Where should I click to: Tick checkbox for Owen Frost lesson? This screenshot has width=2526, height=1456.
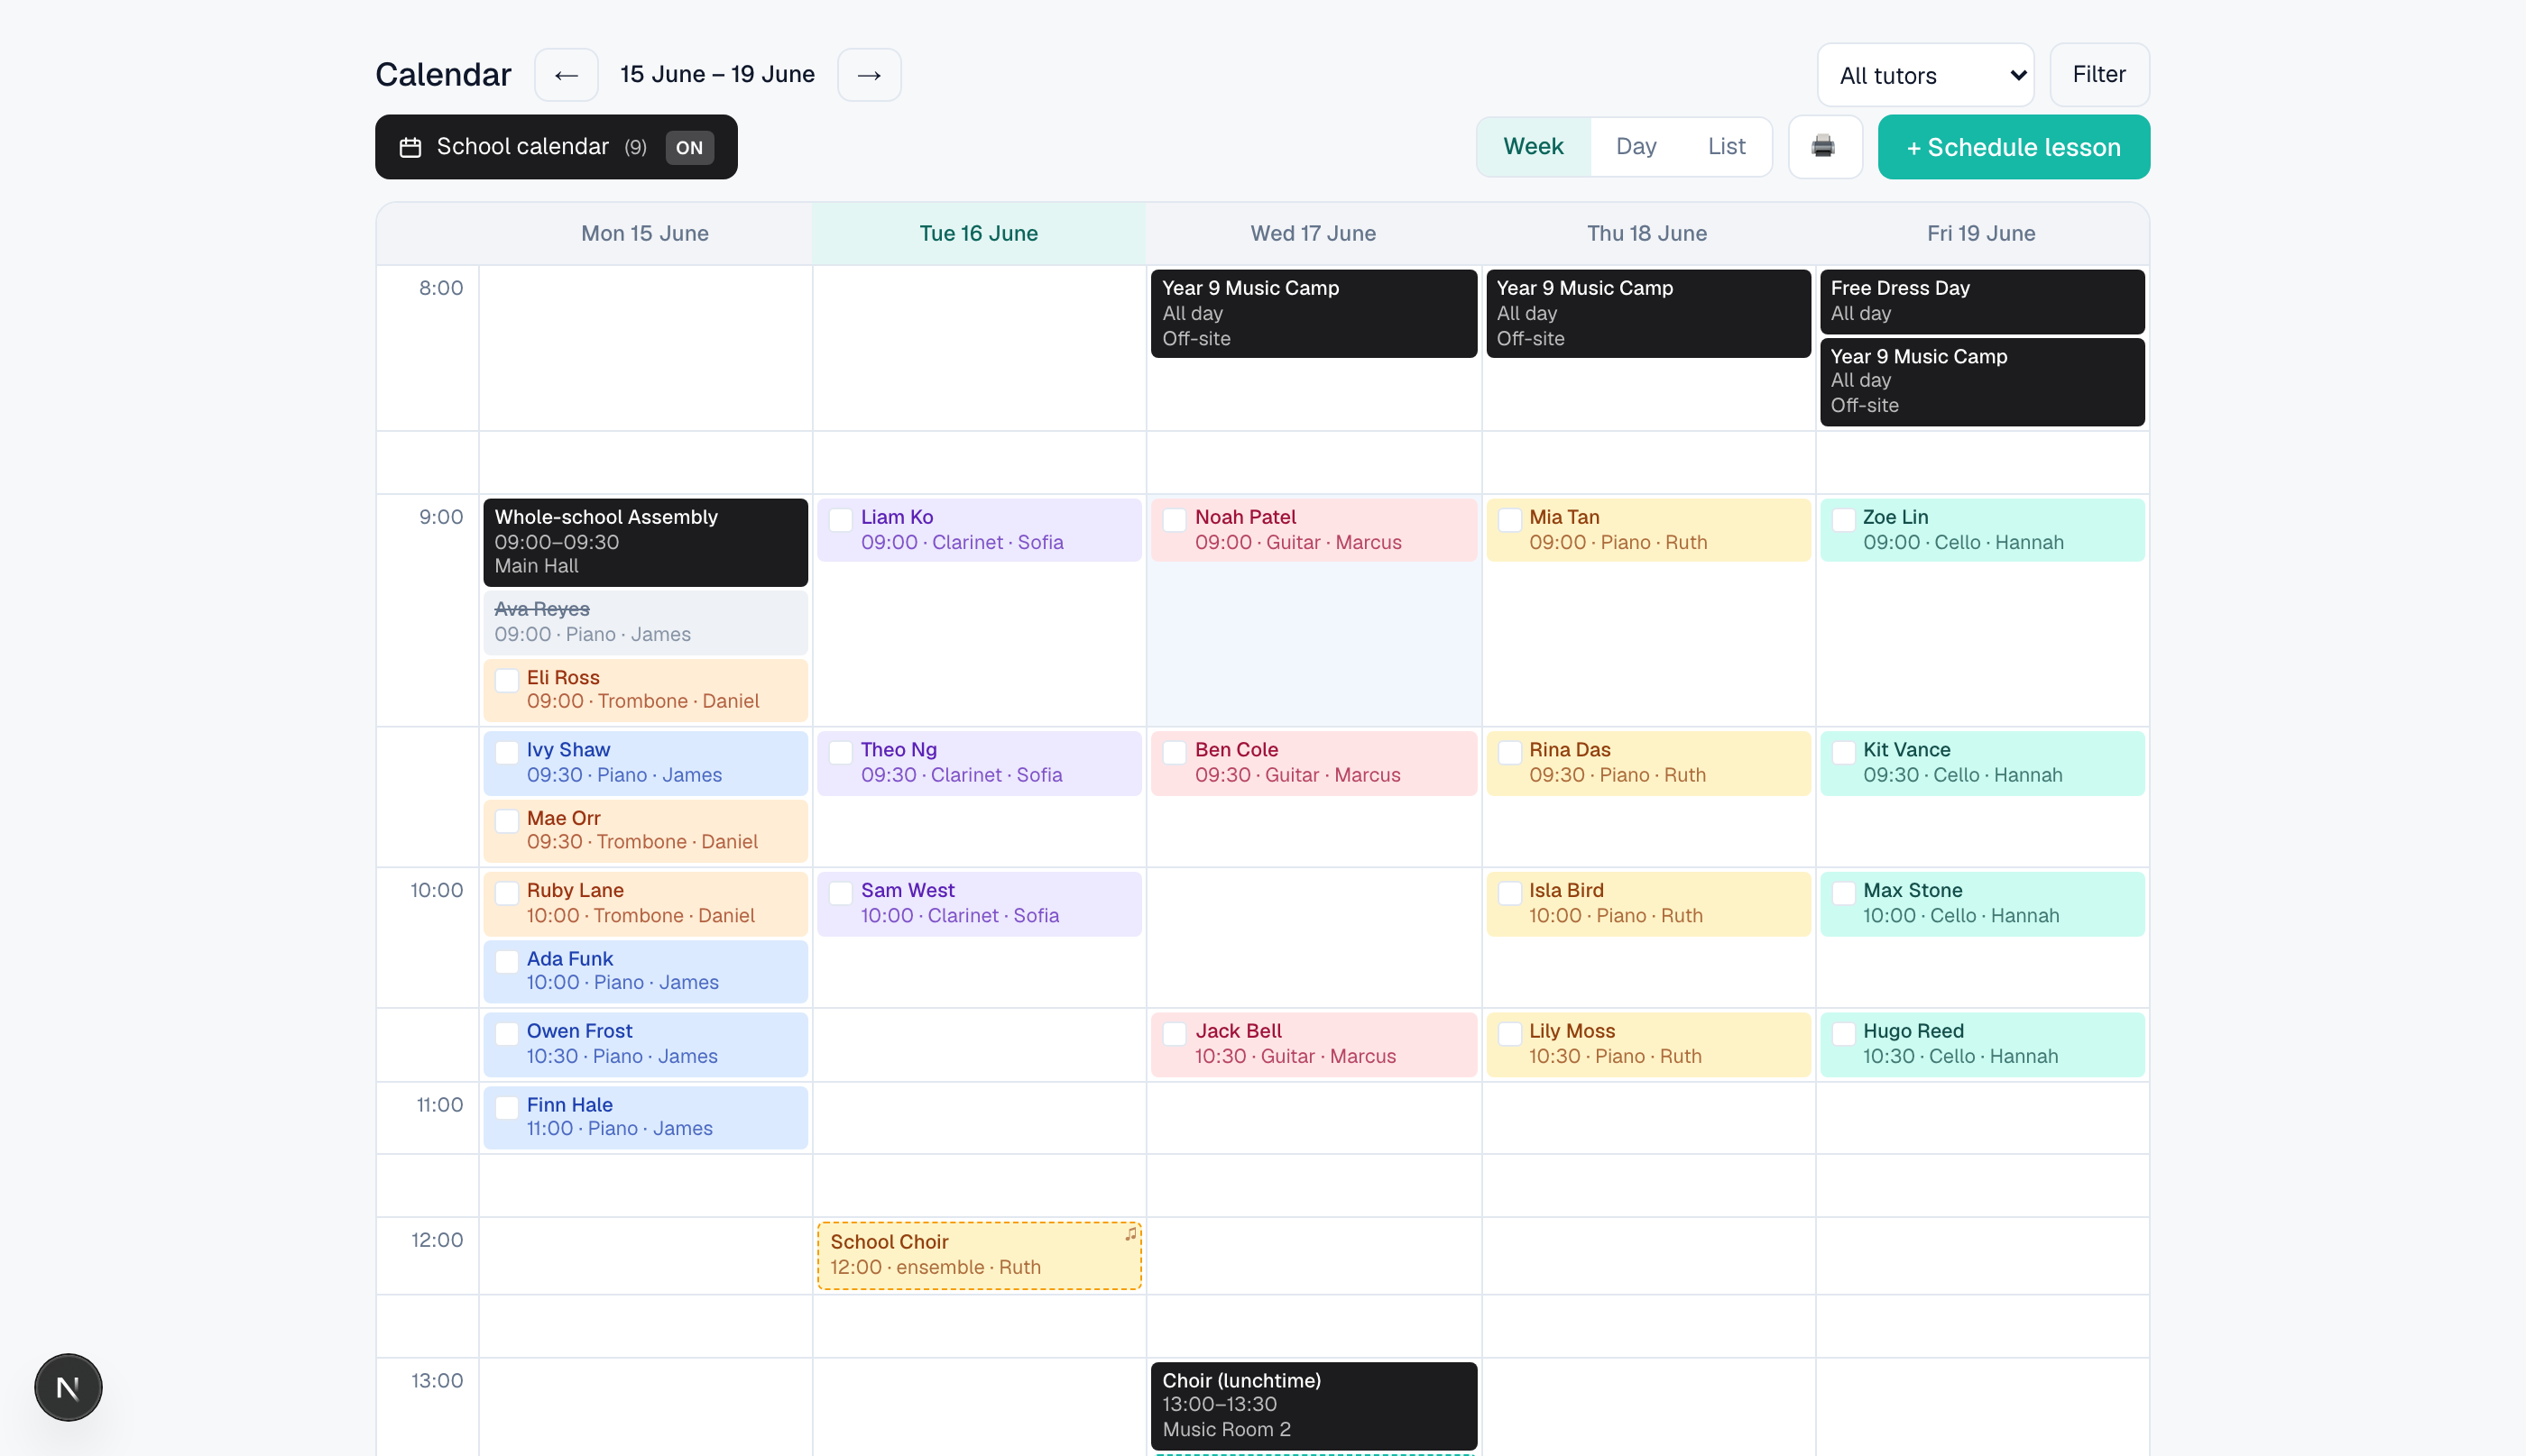pyautogui.click(x=507, y=1033)
